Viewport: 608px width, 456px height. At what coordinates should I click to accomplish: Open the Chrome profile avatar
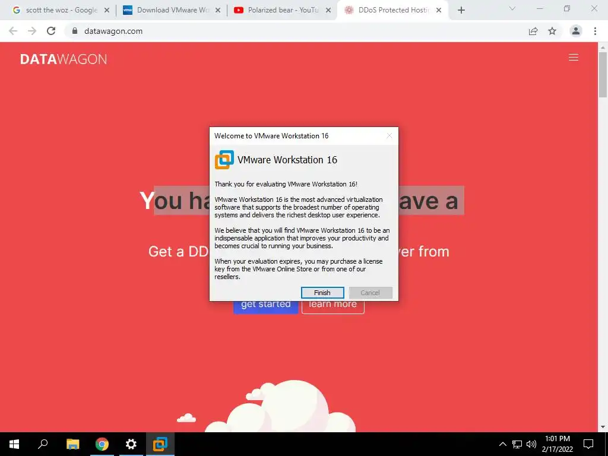click(x=576, y=31)
